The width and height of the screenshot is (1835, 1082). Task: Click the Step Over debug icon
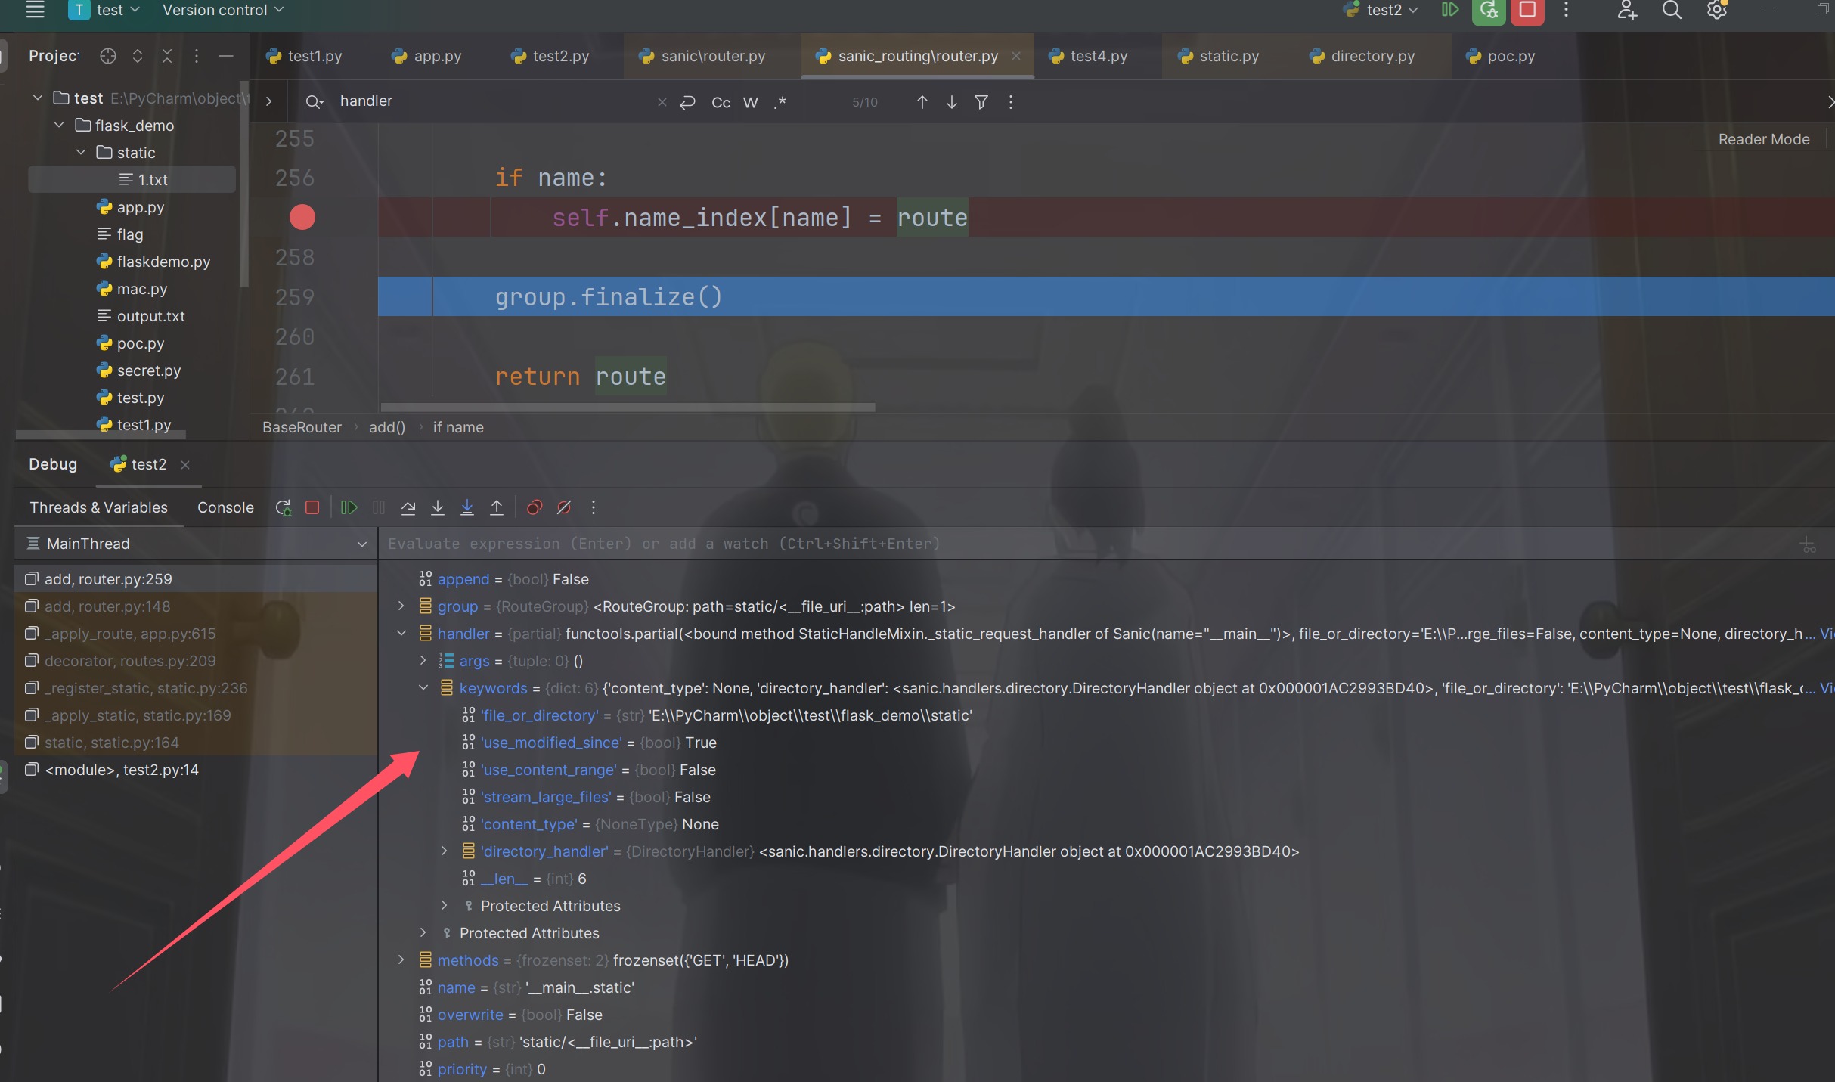point(408,507)
